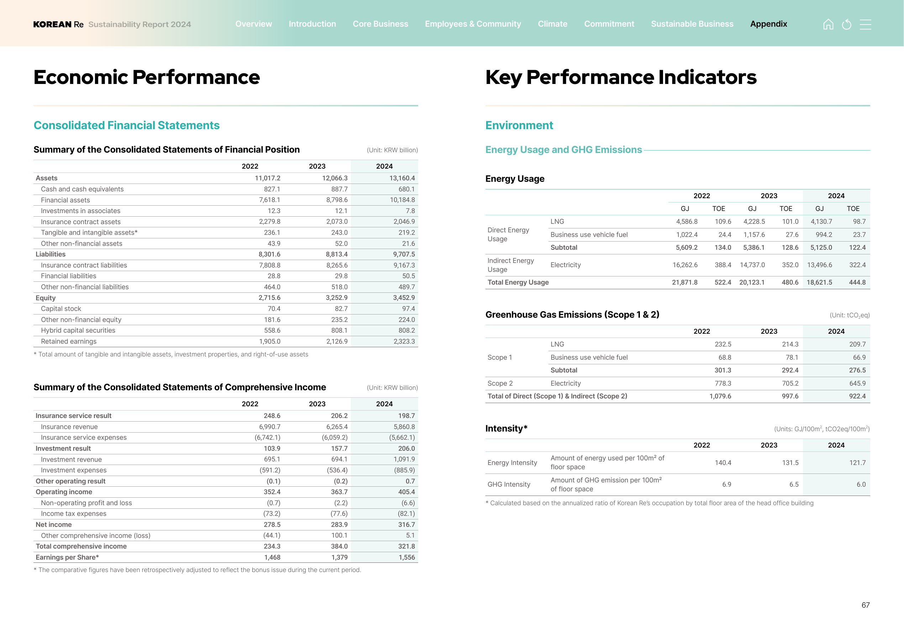
Task: Click GHG Intensity 2024 value 6.0
Action: point(861,485)
